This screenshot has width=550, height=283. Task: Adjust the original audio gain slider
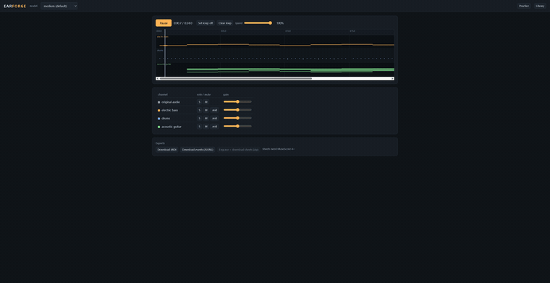pos(237,102)
